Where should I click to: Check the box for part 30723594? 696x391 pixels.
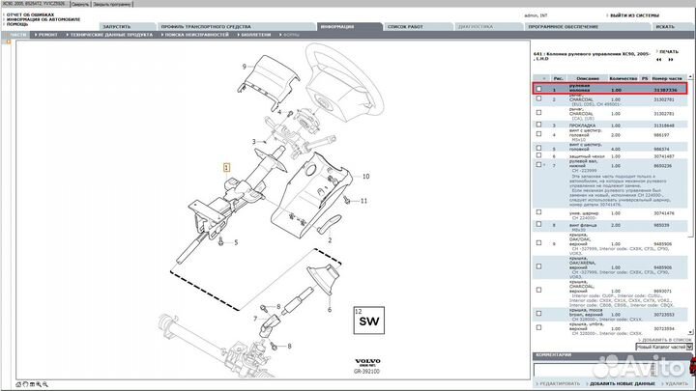tap(539, 325)
